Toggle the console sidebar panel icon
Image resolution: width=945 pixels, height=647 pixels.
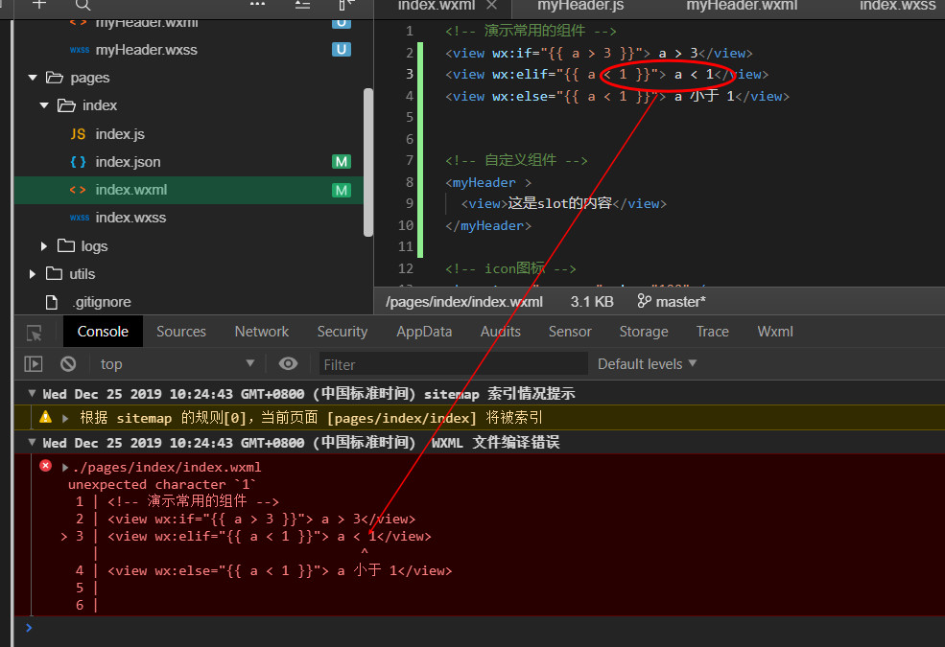pyautogui.click(x=34, y=363)
